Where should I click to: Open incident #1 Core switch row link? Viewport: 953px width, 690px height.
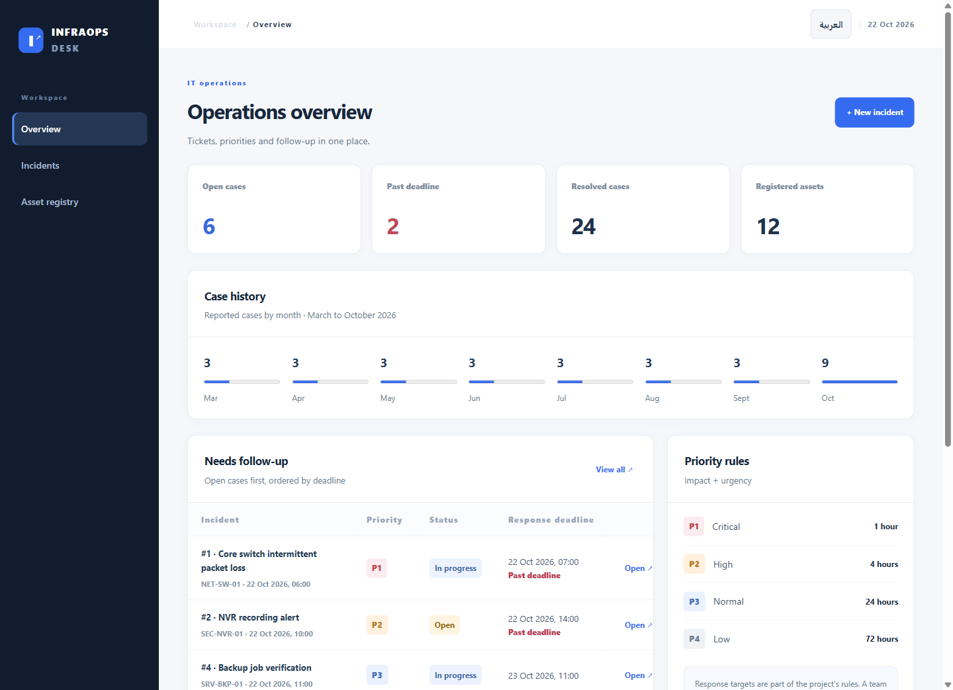pyautogui.click(x=638, y=568)
